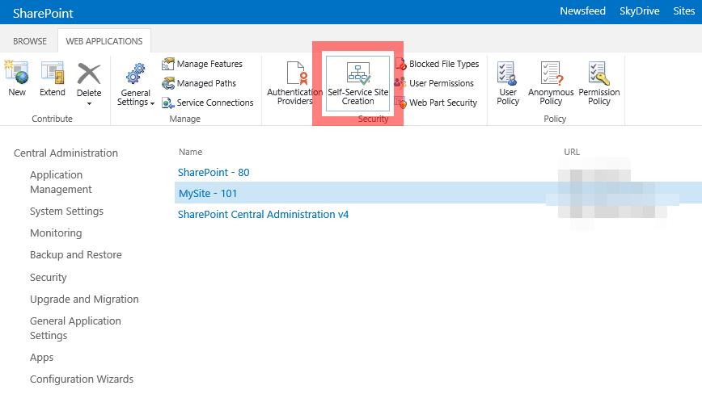This screenshot has width=702, height=394.
Task: Open the Authentication Providers icon
Action: point(296,73)
